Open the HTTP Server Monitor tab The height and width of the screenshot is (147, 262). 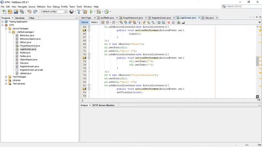click(104, 105)
